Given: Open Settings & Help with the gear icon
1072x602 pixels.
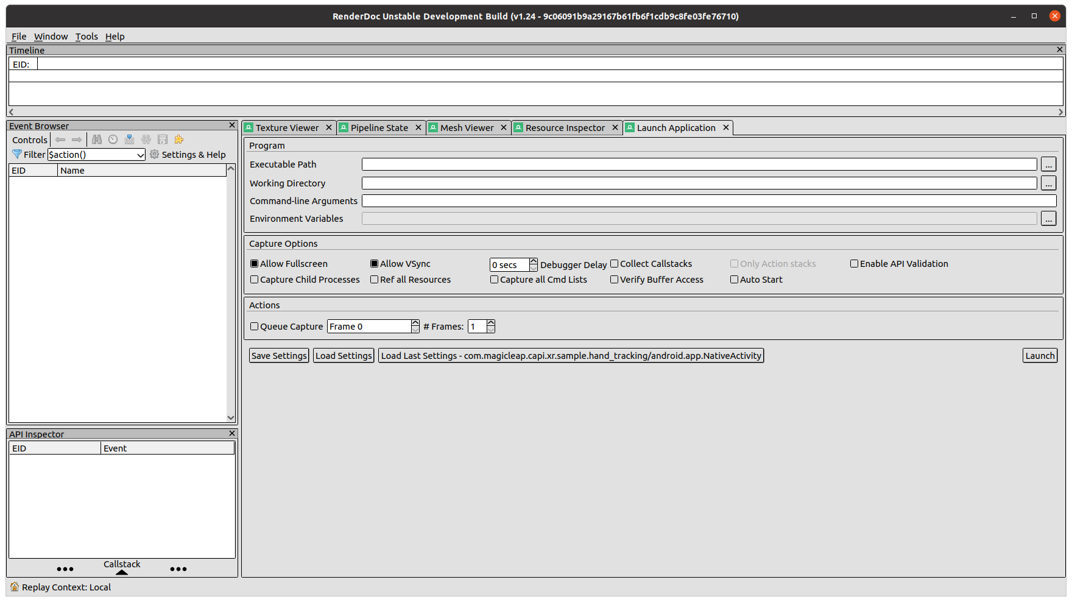Looking at the screenshot, I should pyautogui.click(x=155, y=154).
